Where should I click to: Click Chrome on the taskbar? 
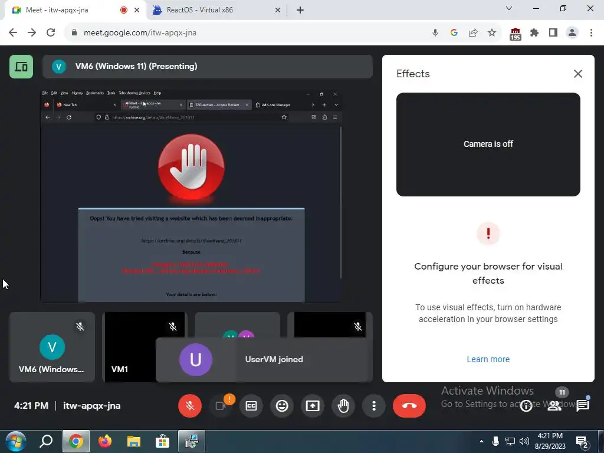pyautogui.click(x=76, y=441)
